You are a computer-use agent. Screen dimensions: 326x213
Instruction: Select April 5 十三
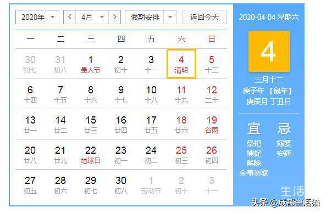[x=212, y=64]
